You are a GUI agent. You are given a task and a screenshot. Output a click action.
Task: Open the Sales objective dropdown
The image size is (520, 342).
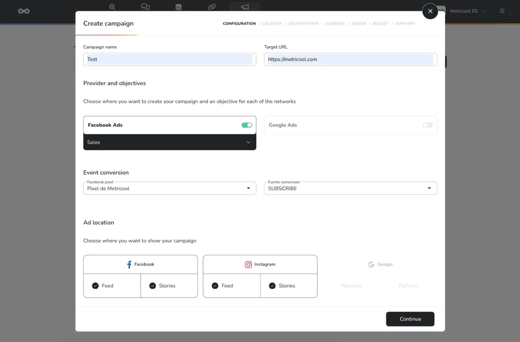(170, 142)
